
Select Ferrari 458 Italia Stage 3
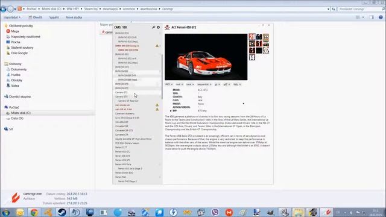coord(130,169)
